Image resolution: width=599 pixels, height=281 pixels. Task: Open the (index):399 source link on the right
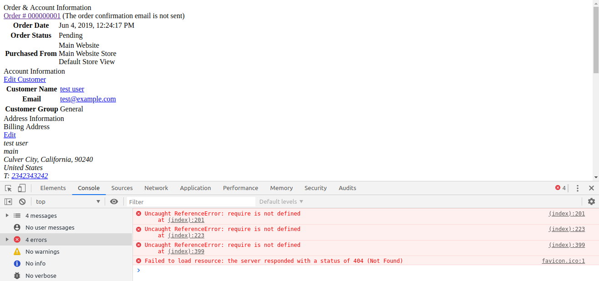pos(567,245)
